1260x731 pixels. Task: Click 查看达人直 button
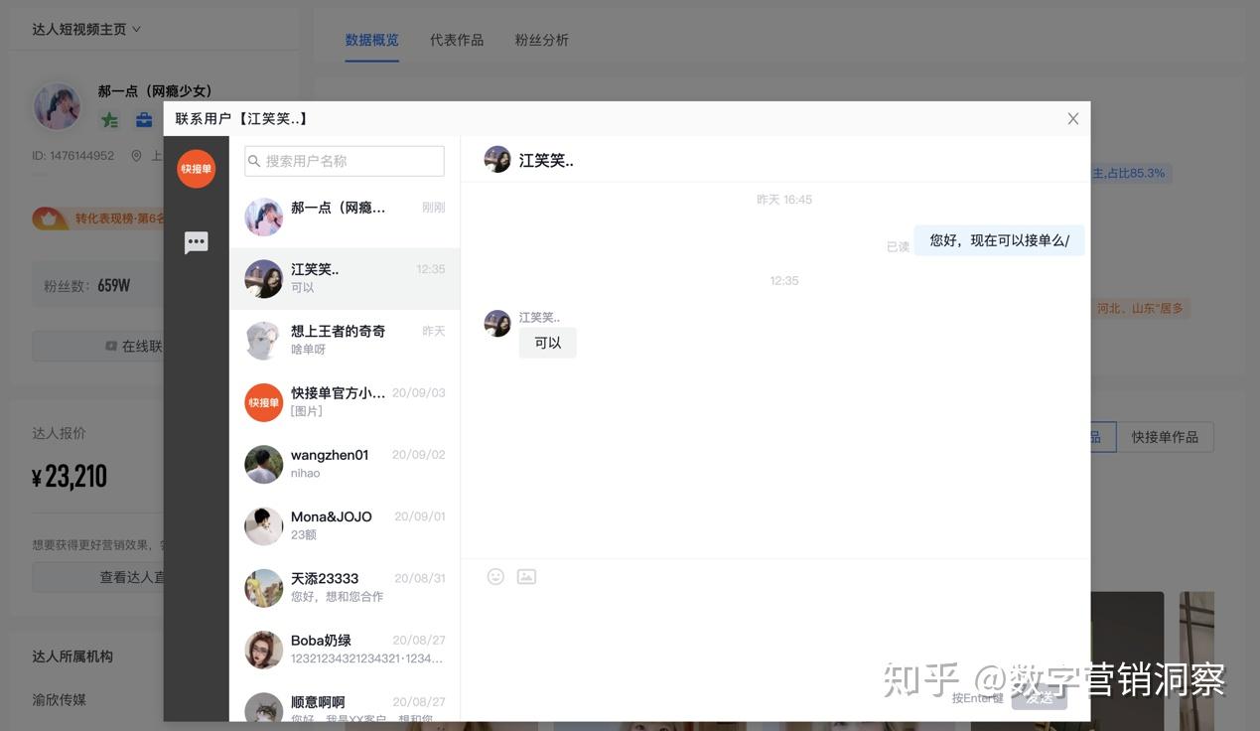point(97,577)
